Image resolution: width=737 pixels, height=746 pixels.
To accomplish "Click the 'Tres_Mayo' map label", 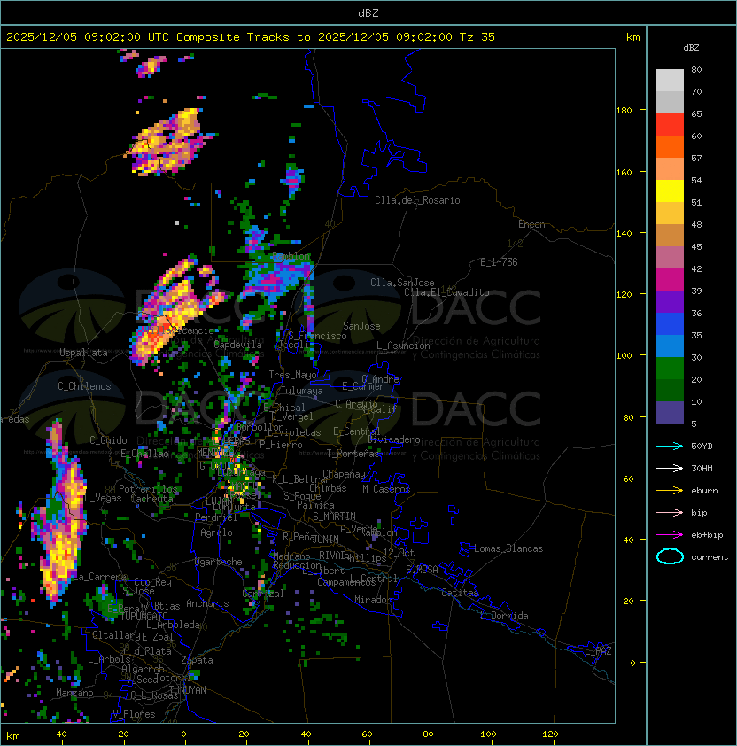I will pyautogui.click(x=292, y=375).
